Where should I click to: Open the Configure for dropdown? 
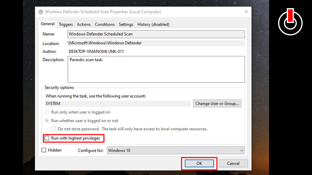point(176,150)
